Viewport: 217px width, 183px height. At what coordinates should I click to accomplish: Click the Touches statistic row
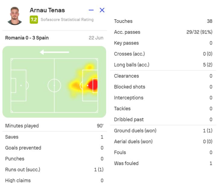[x=163, y=21]
